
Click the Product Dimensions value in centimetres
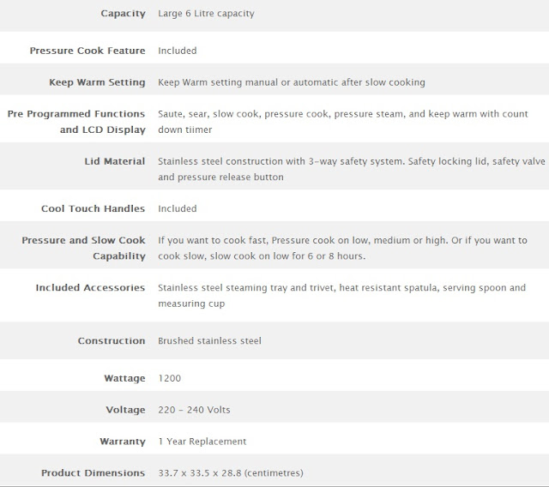pos(231,473)
